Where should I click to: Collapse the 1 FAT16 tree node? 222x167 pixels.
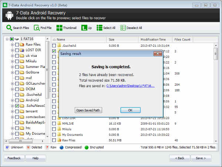tap(7, 39)
